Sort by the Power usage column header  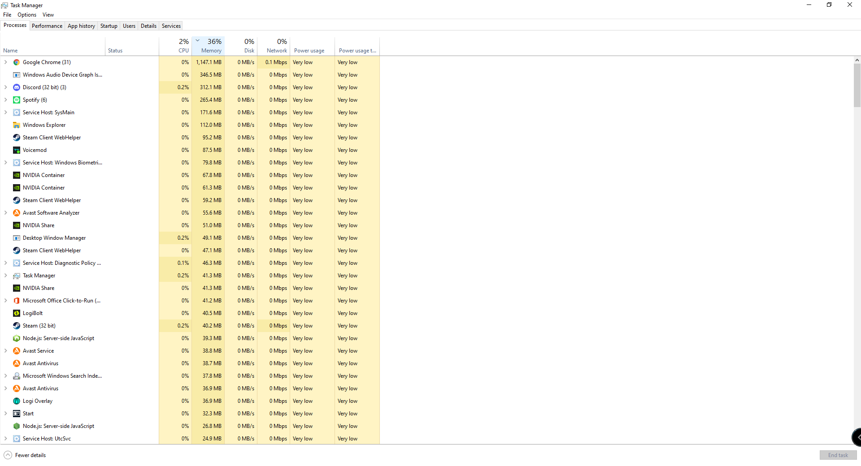pos(312,46)
